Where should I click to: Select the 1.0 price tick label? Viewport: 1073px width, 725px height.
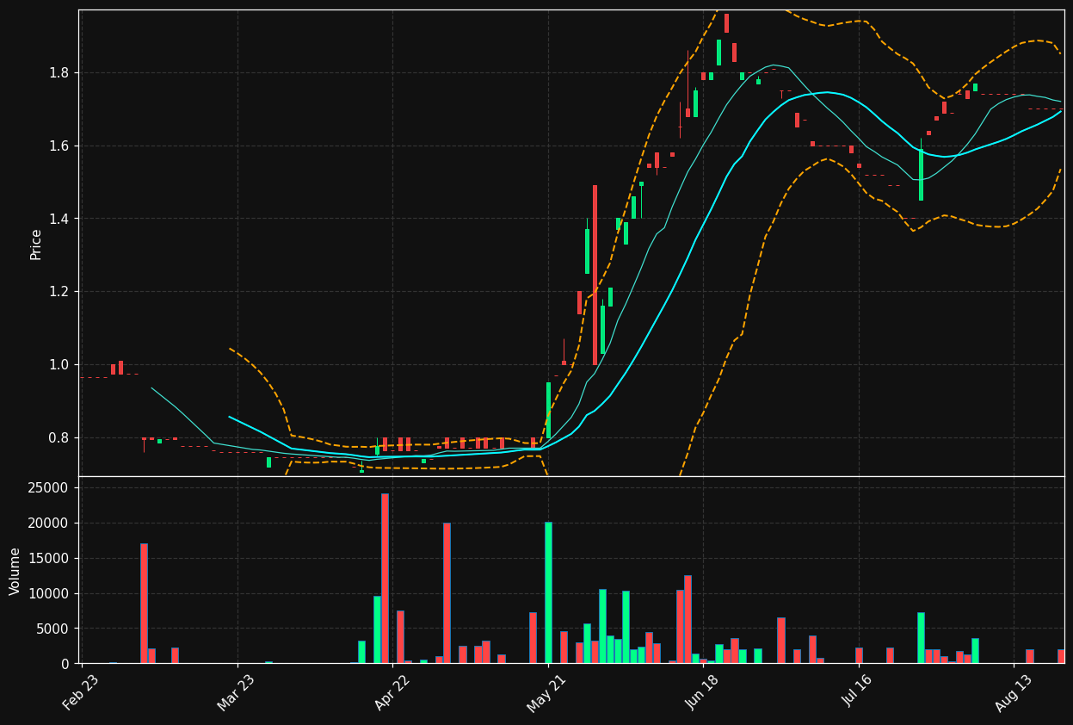tap(60, 365)
